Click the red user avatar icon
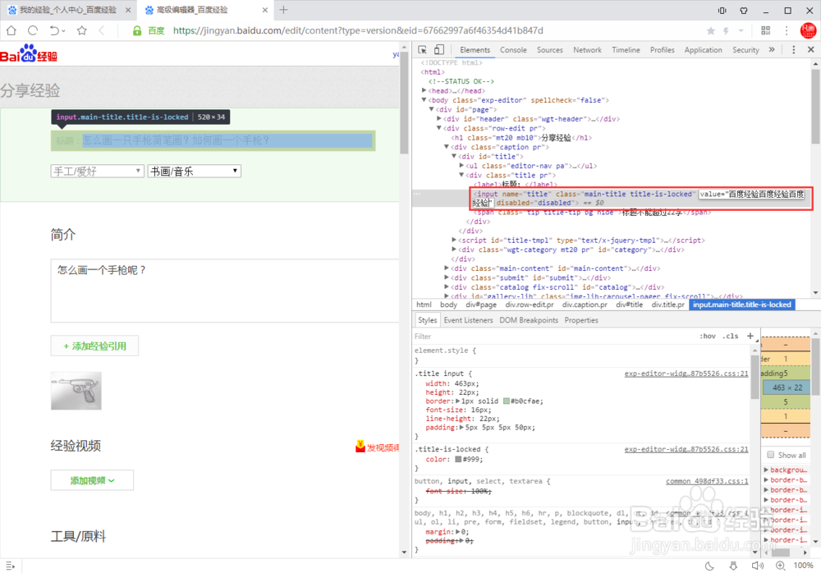The image size is (821, 573). (809, 30)
